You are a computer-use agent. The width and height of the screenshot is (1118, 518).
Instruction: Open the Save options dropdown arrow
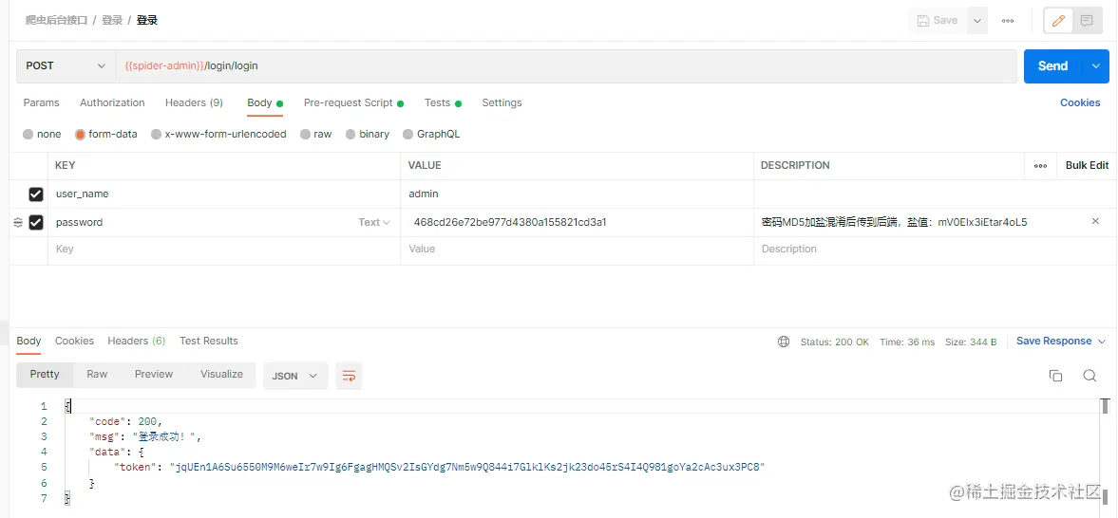point(976,21)
